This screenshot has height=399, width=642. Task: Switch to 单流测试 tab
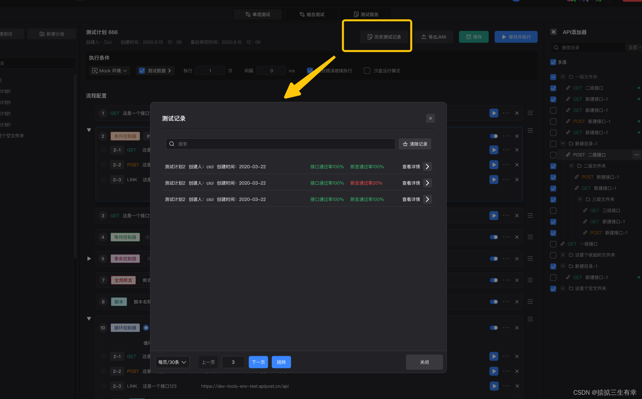click(258, 15)
